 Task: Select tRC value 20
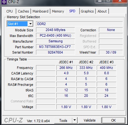click(86, 96)
